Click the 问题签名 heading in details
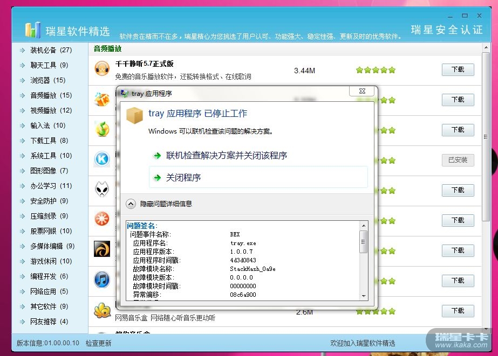The height and width of the screenshot is (356, 498). click(x=142, y=226)
